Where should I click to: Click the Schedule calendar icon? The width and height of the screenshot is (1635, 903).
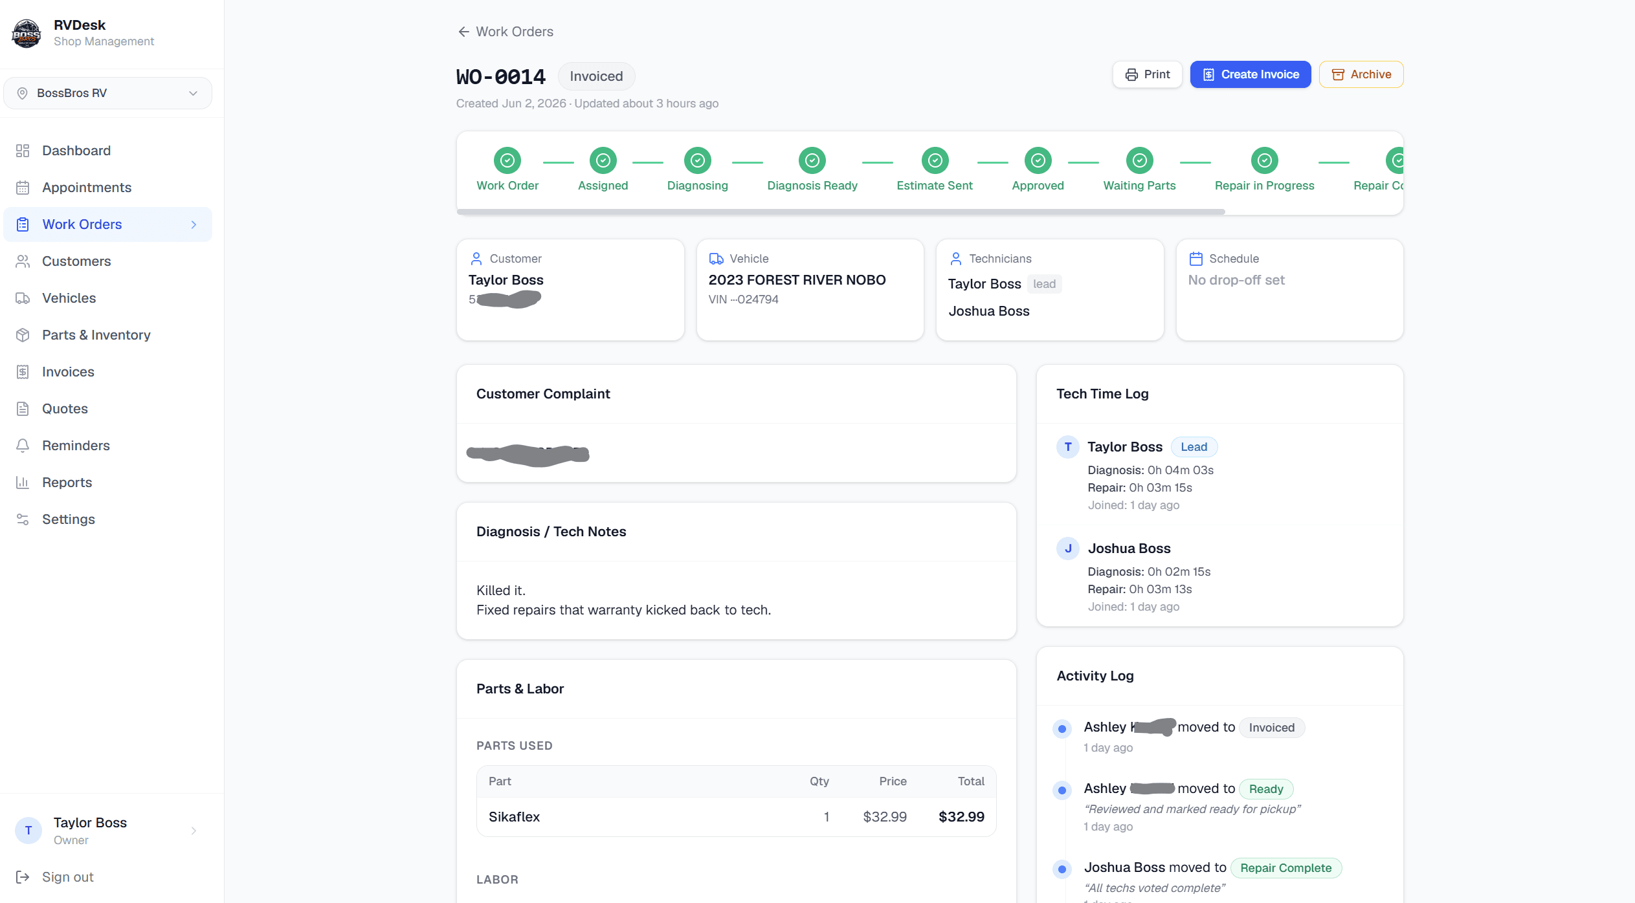(1196, 259)
